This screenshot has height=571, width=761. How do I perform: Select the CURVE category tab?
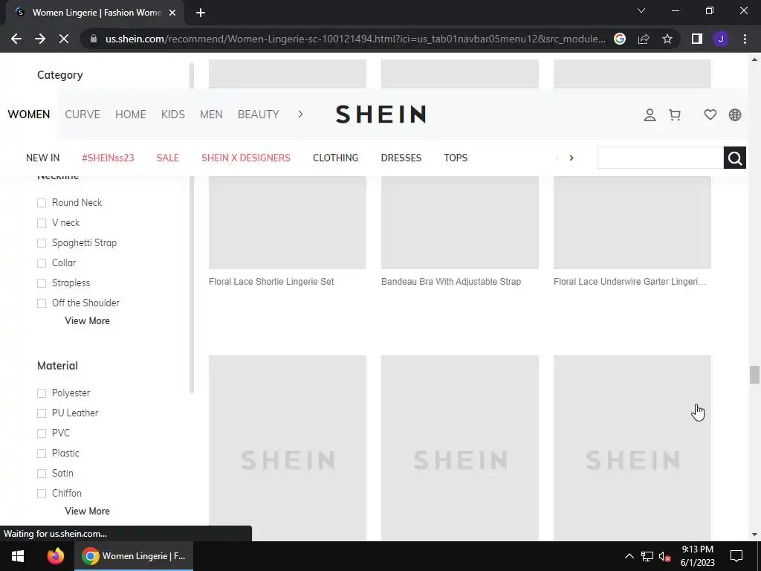82,114
